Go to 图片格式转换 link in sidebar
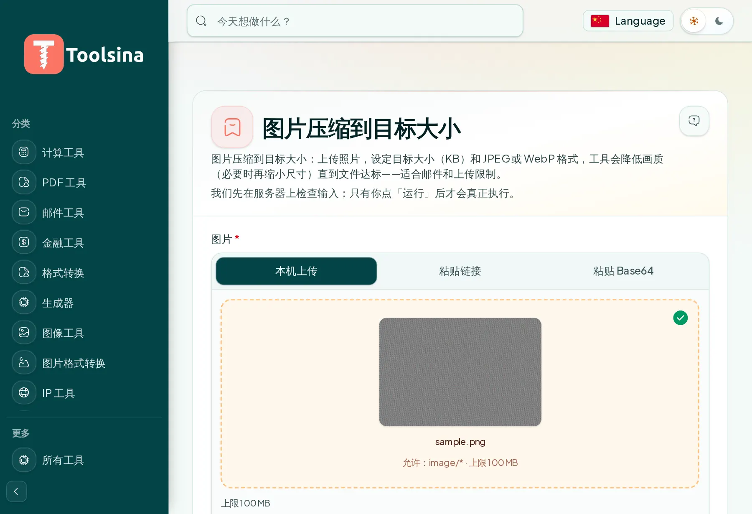 pos(74,363)
